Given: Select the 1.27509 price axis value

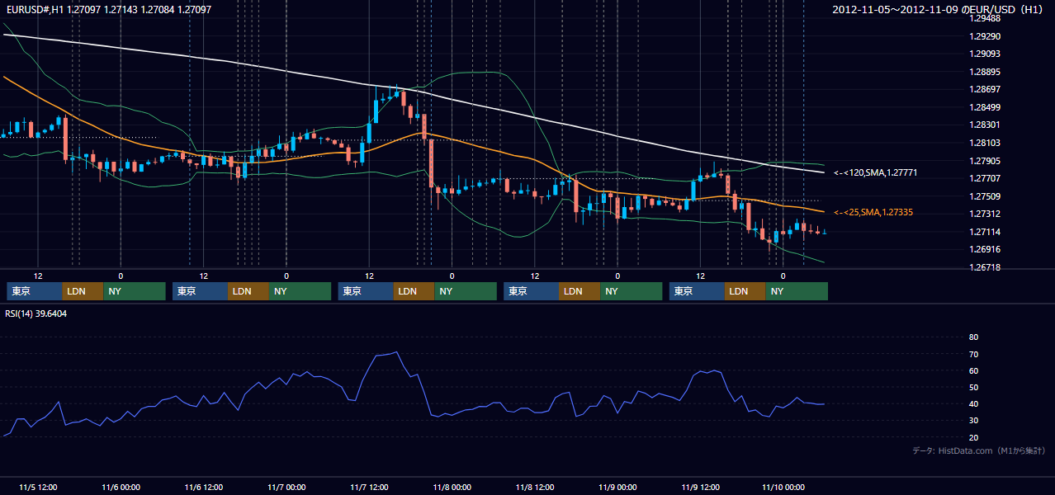Looking at the screenshot, I should (x=984, y=196).
